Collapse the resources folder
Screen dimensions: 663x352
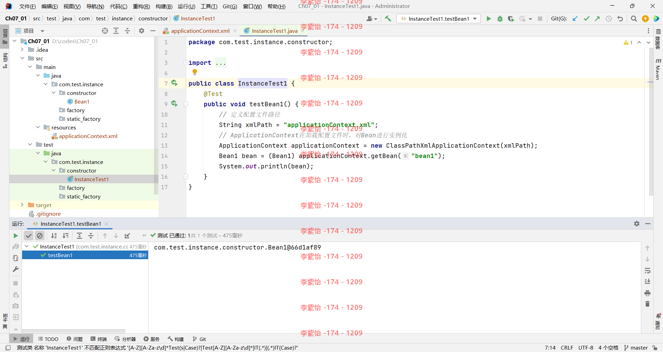tap(38, 127)
